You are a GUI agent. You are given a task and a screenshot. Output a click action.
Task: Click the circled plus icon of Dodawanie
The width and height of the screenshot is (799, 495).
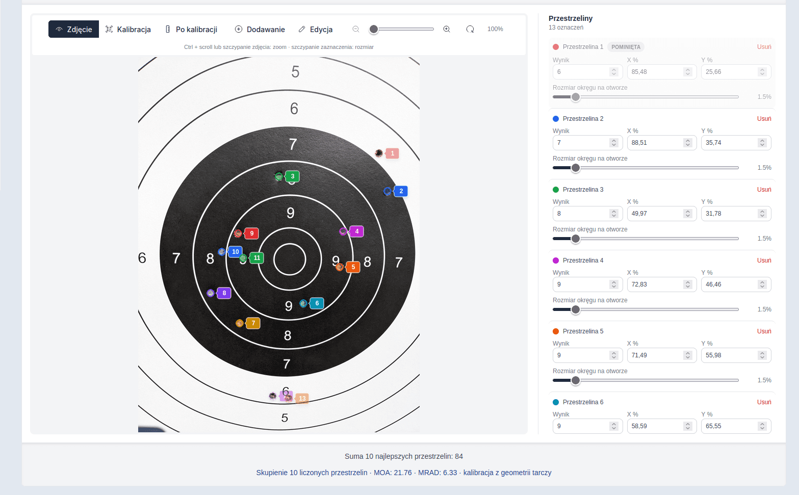pos(239,29)
